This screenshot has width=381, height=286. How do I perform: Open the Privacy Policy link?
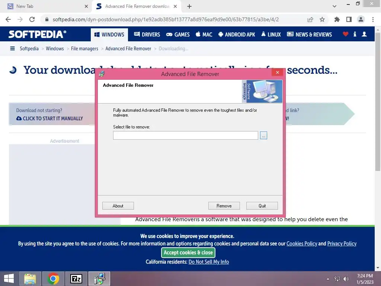pos(342,244)
